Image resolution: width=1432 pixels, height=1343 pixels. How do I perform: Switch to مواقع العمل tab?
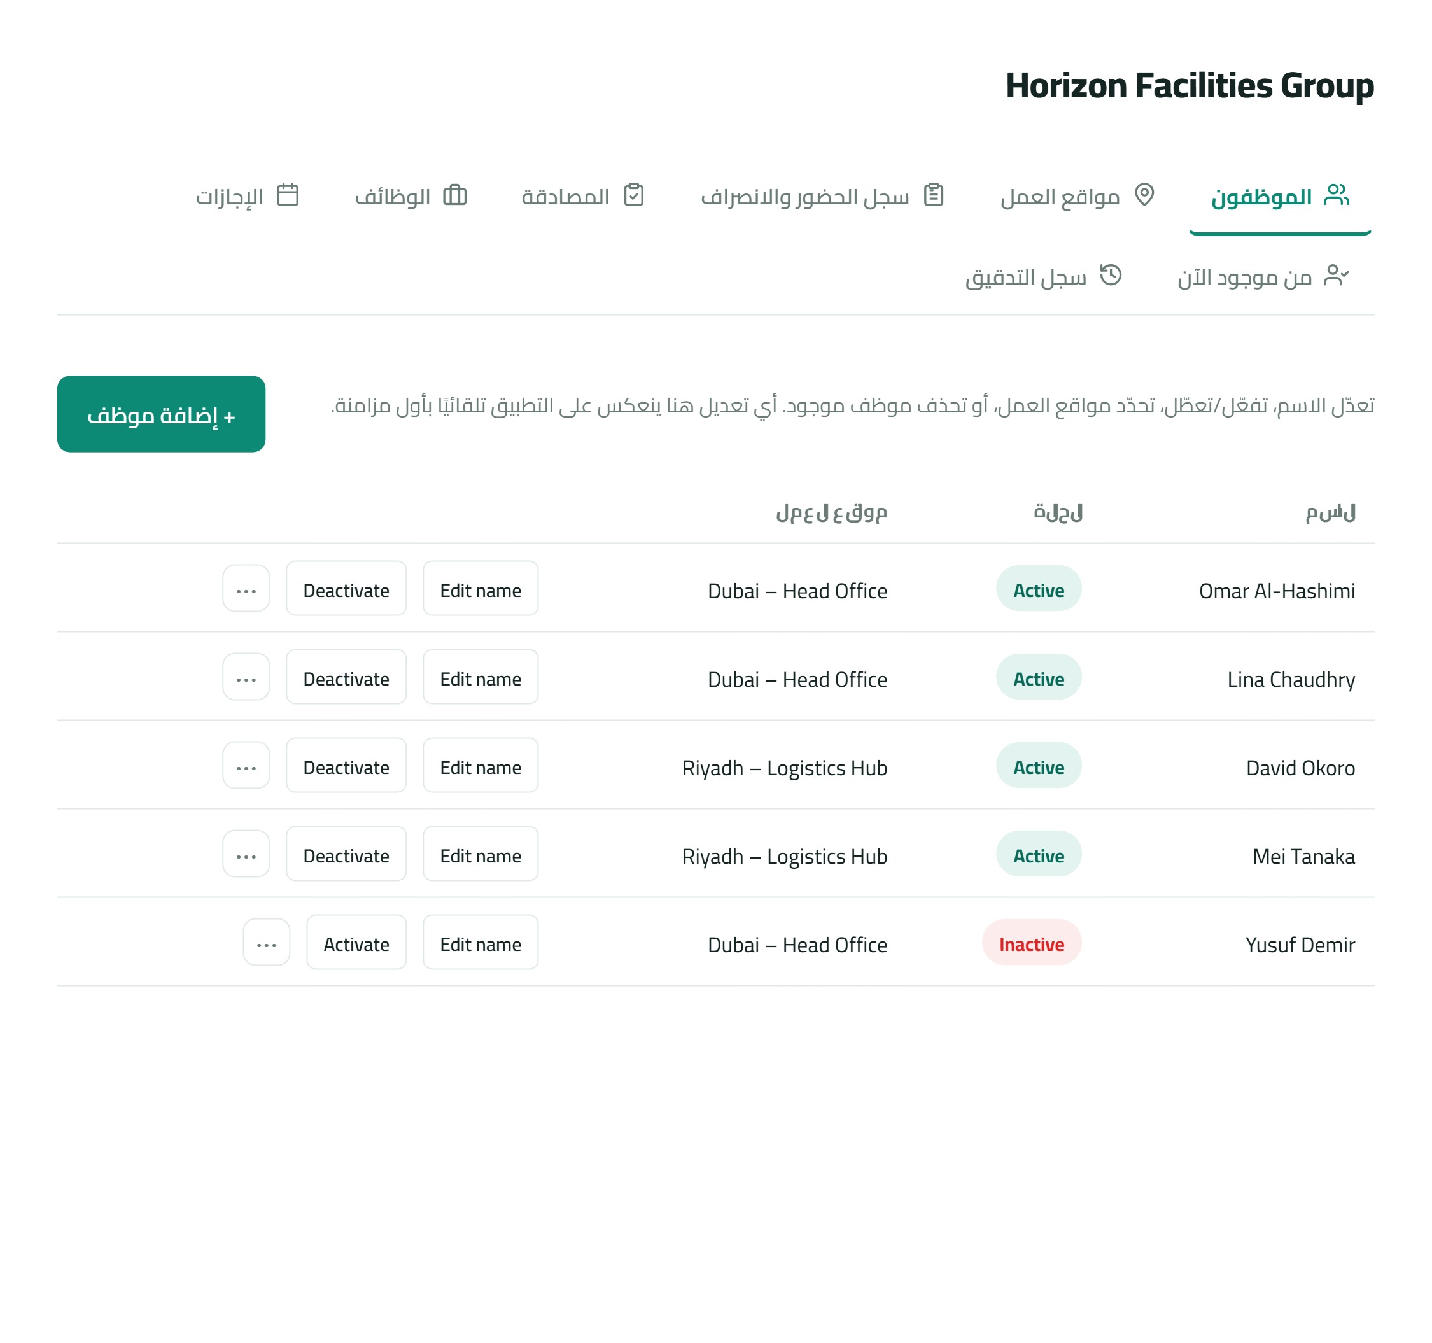point(1078,197)
